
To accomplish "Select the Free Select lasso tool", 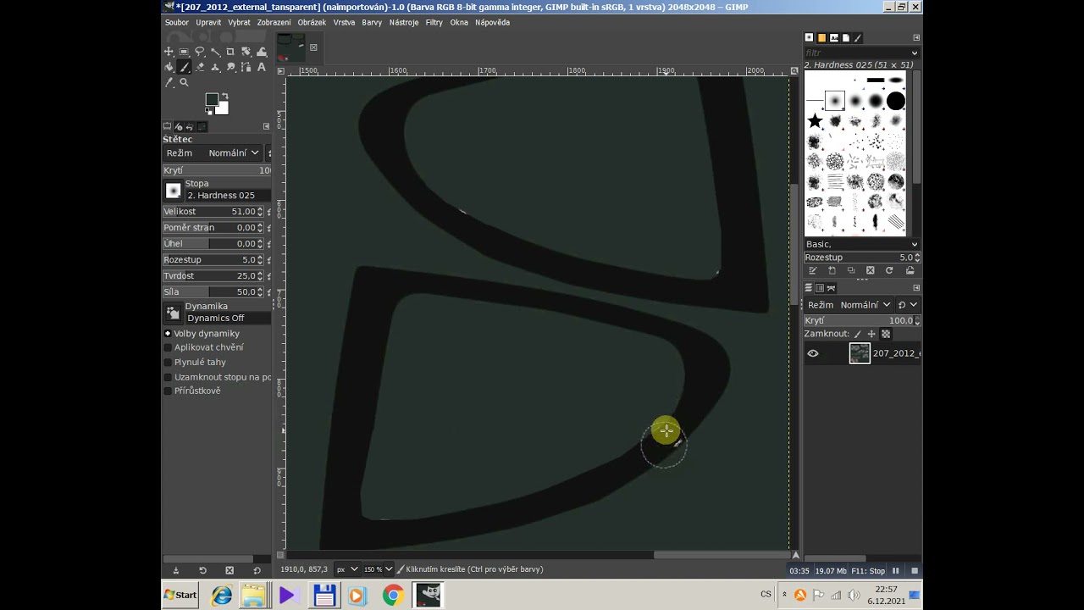I will (x=199, y=52).
